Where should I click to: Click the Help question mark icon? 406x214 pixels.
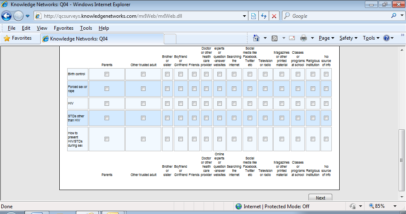(387, 38)
